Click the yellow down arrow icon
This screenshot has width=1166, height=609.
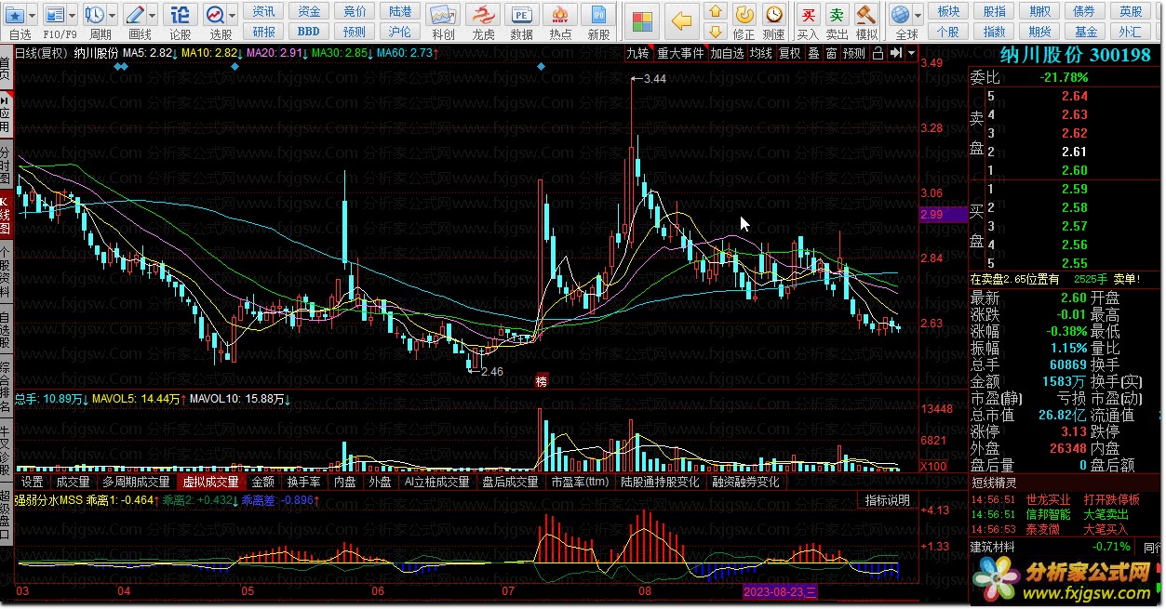pos(715,32)
